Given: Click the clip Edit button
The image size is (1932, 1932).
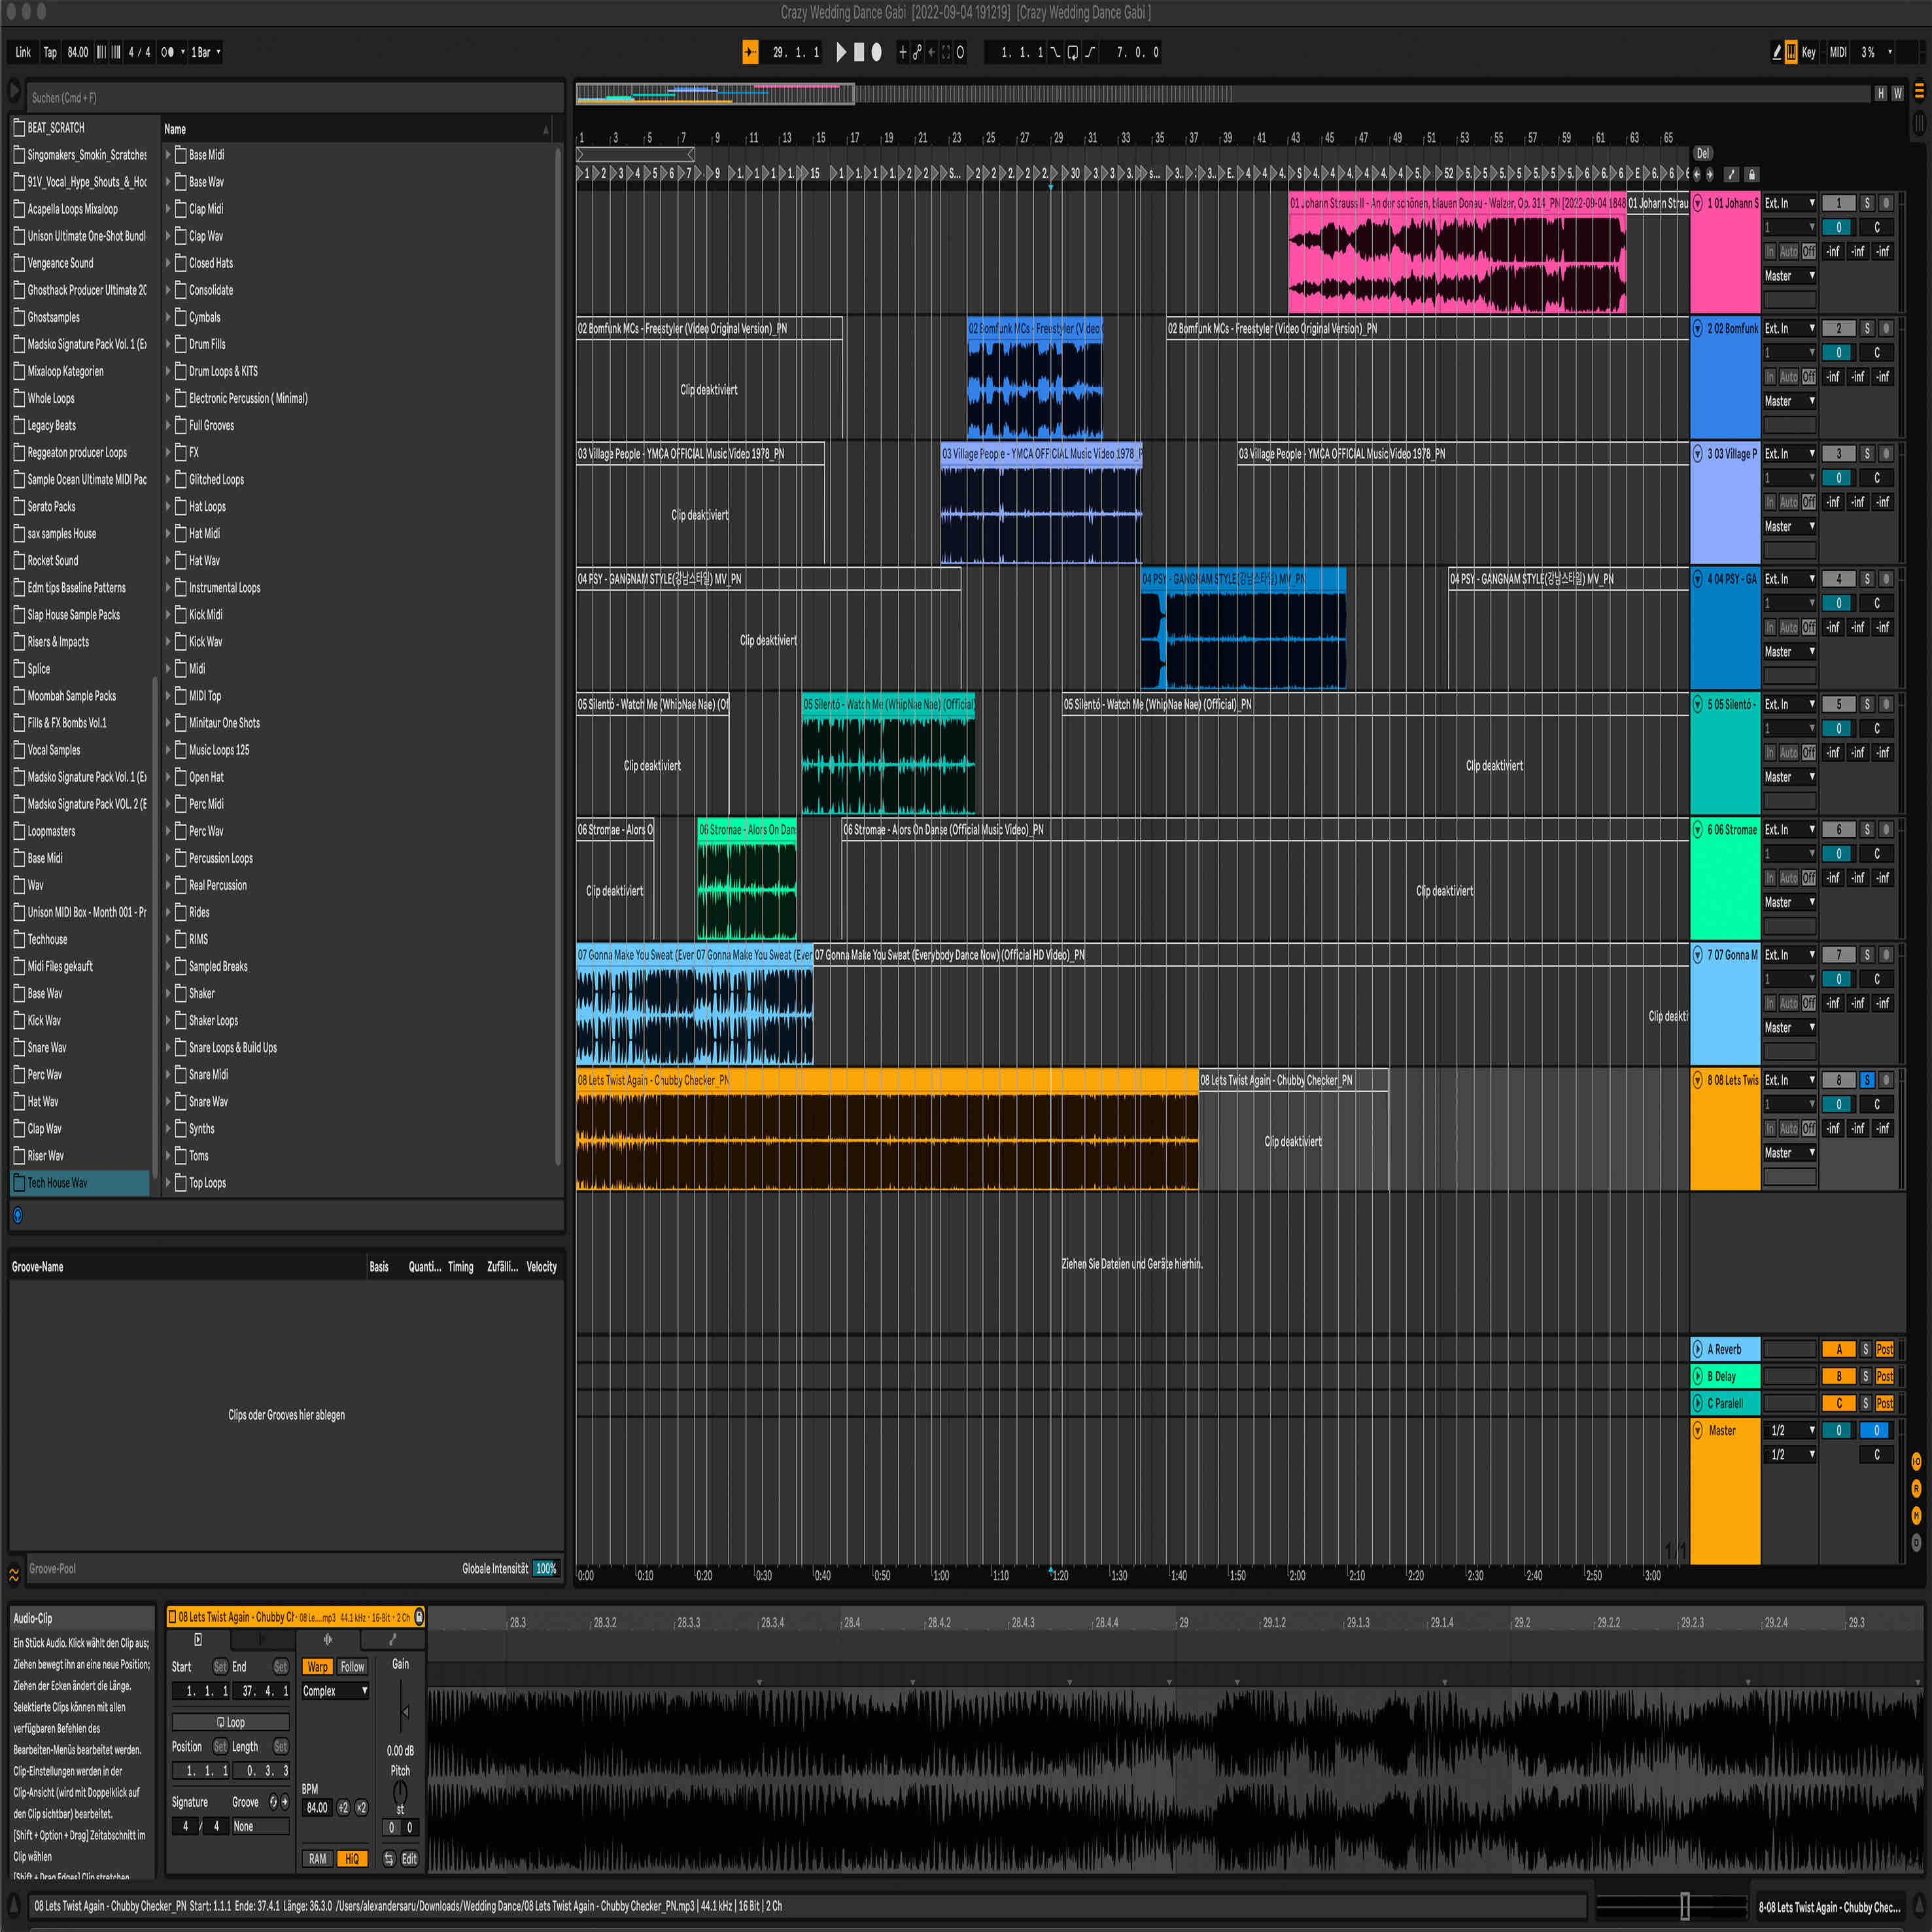Looking at the screenshot, I should pos(409,1859).
